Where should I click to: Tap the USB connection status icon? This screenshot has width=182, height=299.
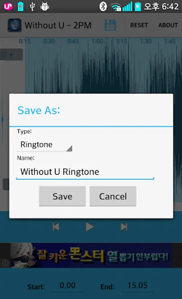click(x=33, y=7)
